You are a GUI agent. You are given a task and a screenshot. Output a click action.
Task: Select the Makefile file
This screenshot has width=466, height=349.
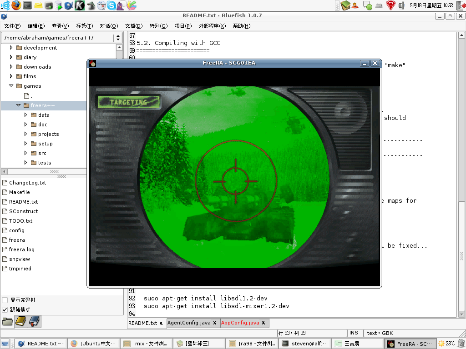(x=19, y=192)
